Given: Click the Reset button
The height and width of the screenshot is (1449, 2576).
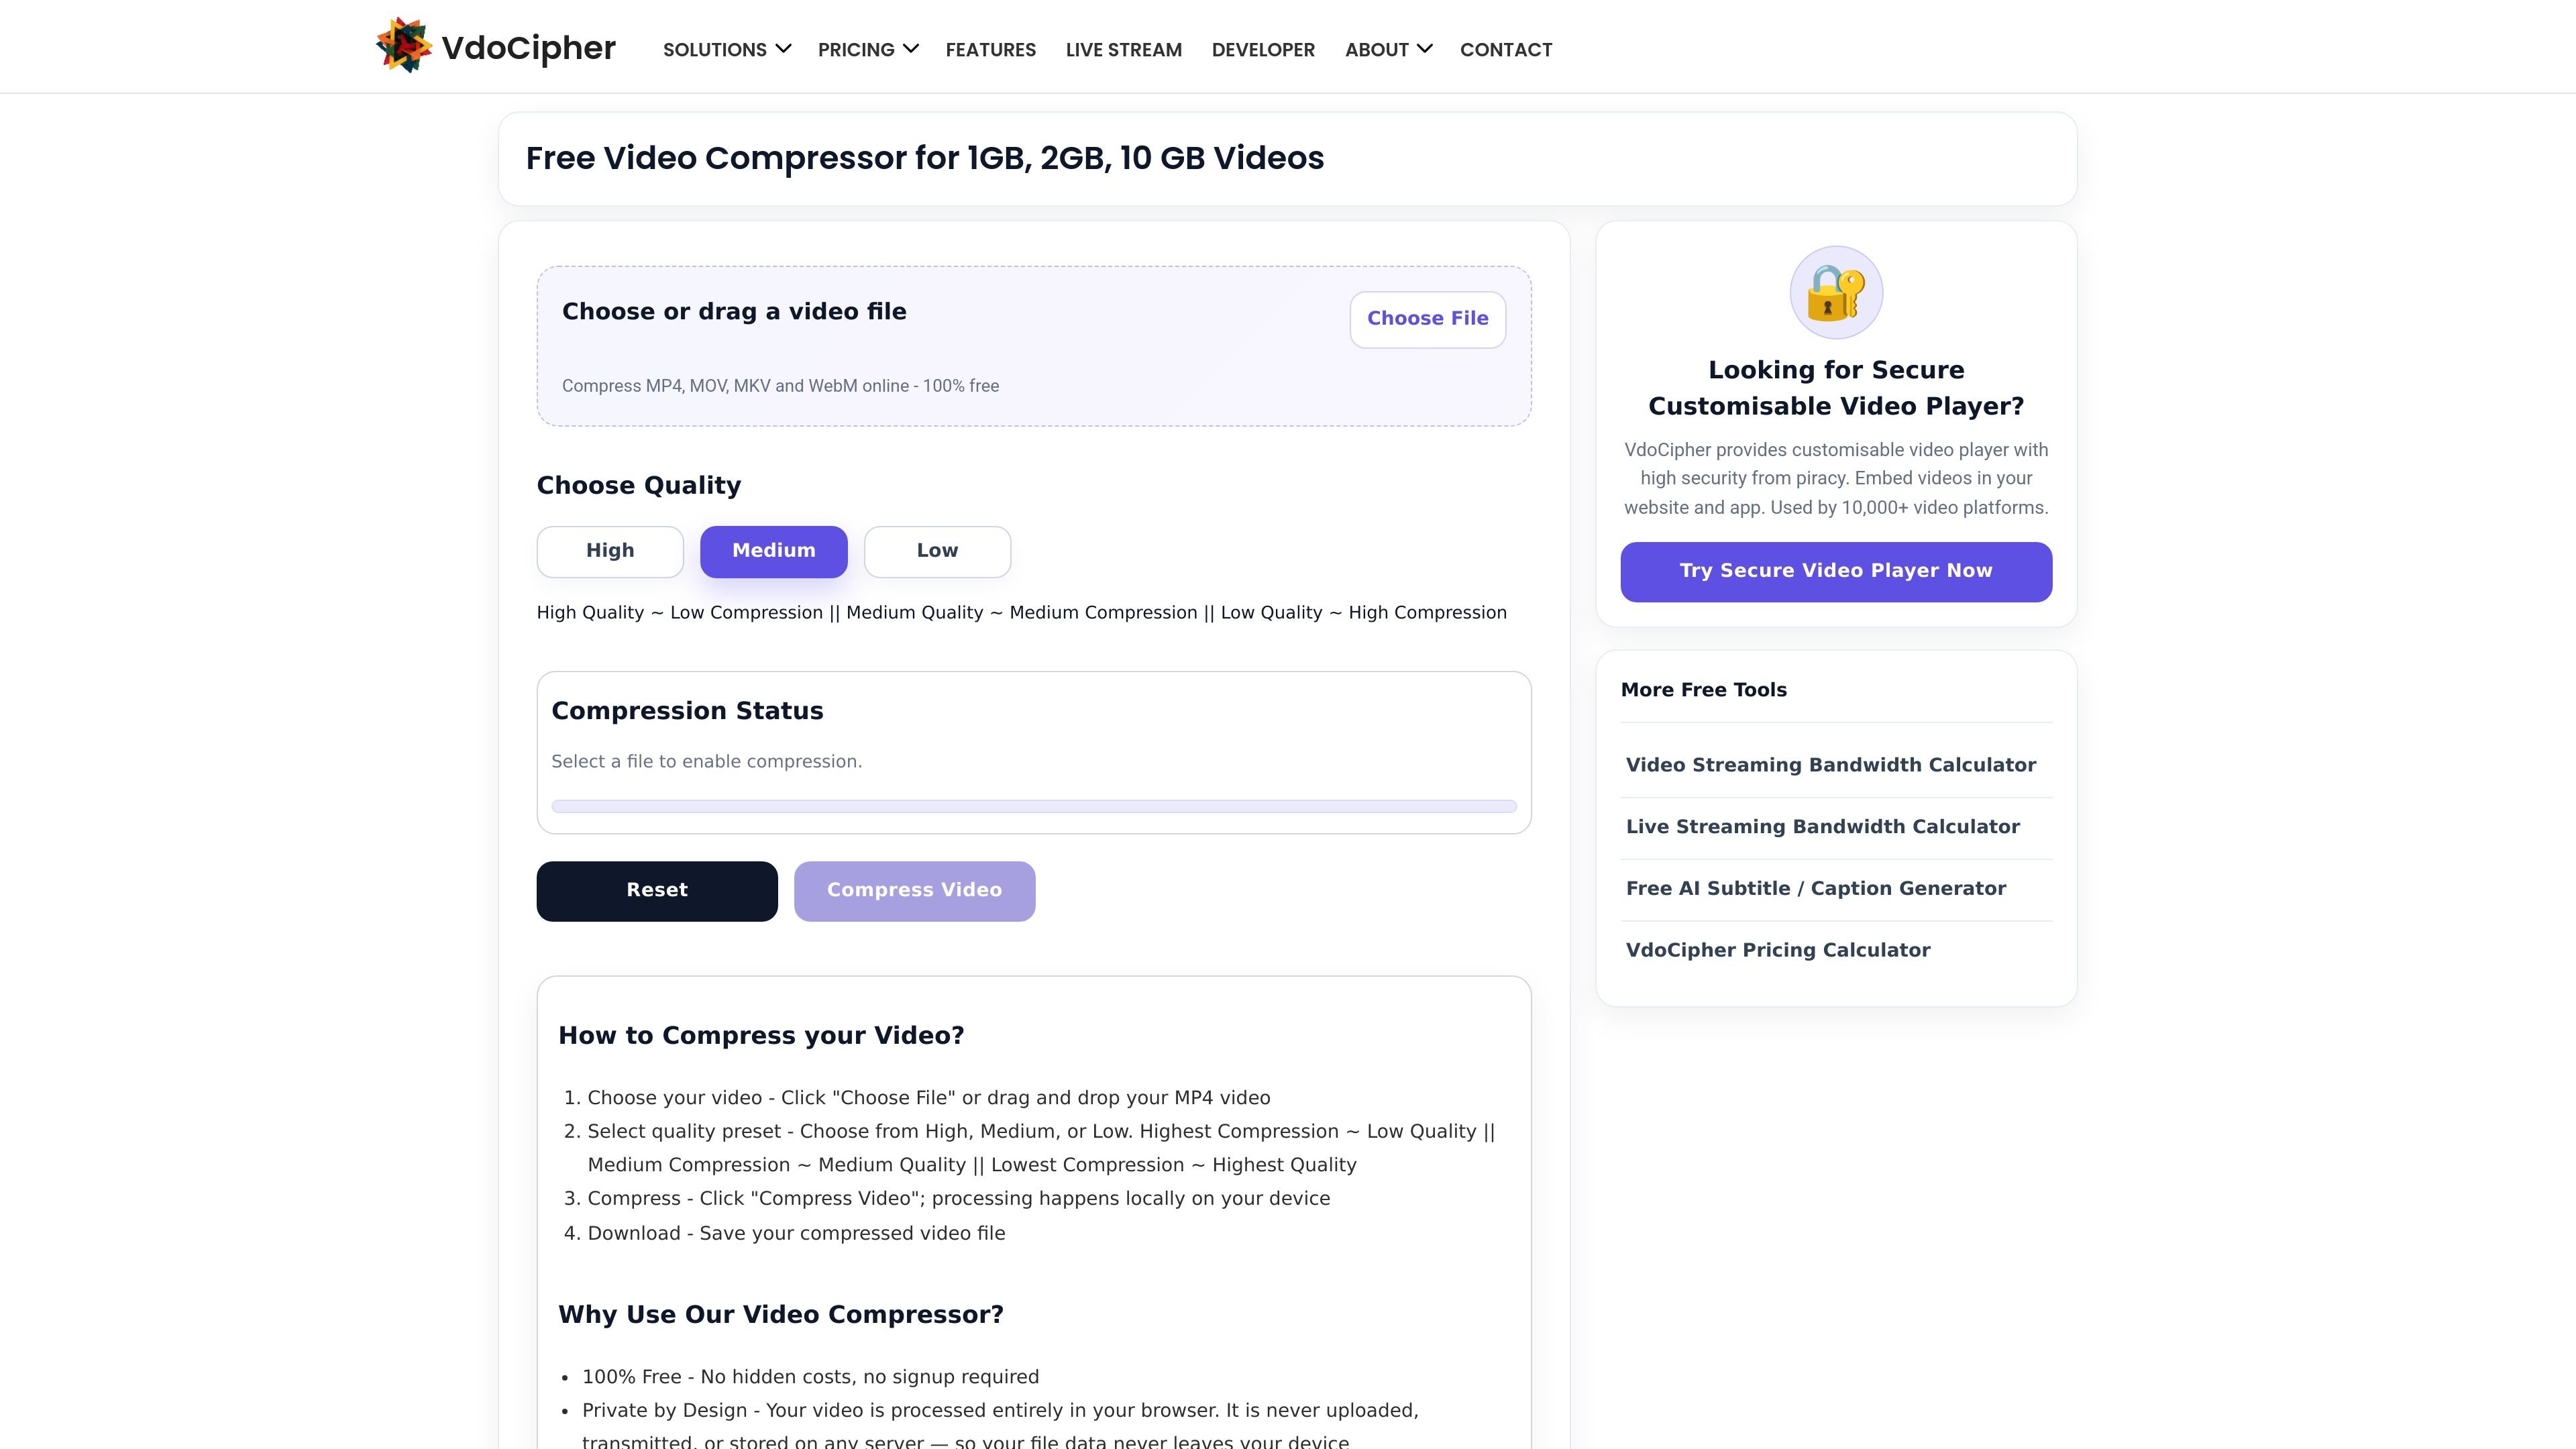Looking at the screenshot, I should tap(657, 890).
